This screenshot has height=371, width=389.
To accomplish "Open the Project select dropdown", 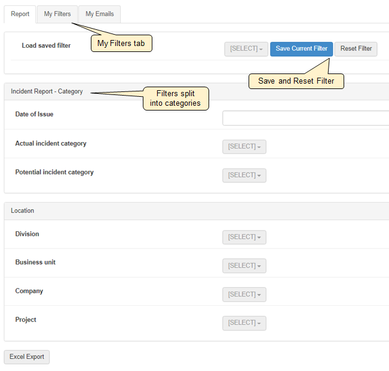I will tap(244, 323).
